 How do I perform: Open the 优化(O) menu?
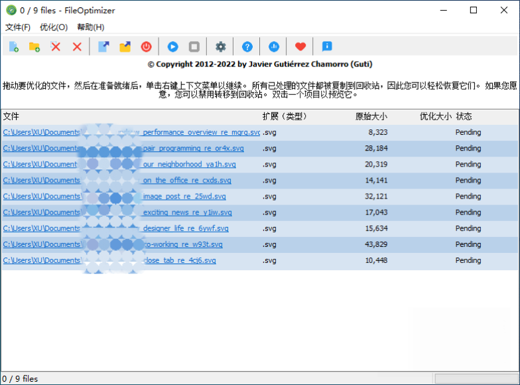(54, 27)
